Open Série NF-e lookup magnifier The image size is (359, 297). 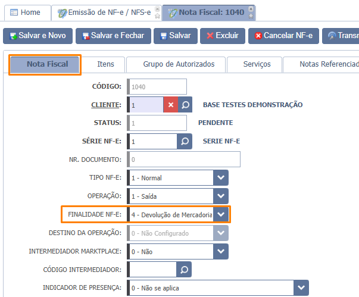[x=185, y=142]
